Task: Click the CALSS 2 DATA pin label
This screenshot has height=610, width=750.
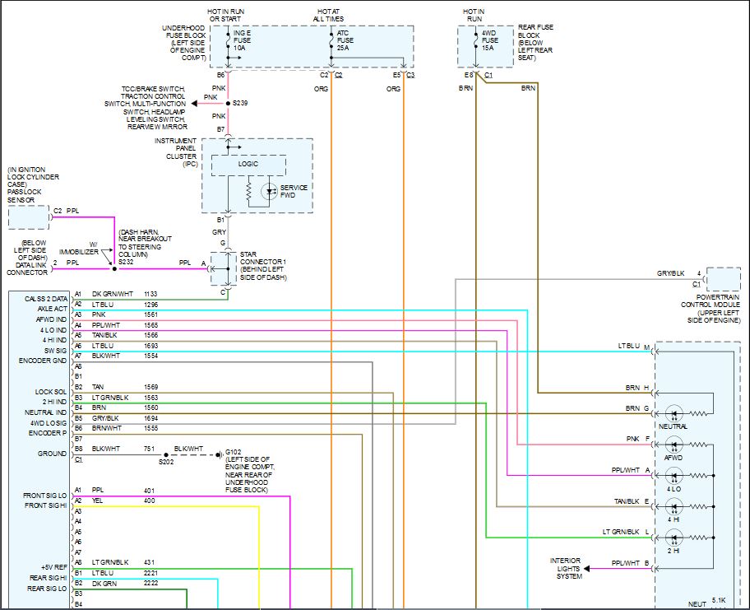Action: (46, 299)
